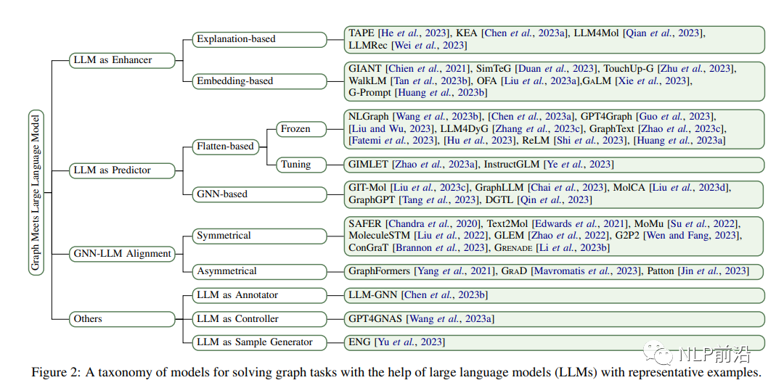Click the root node Graph Meets Large Language Model
Viewport: 776px width, 388px height.
pos(36,192)
